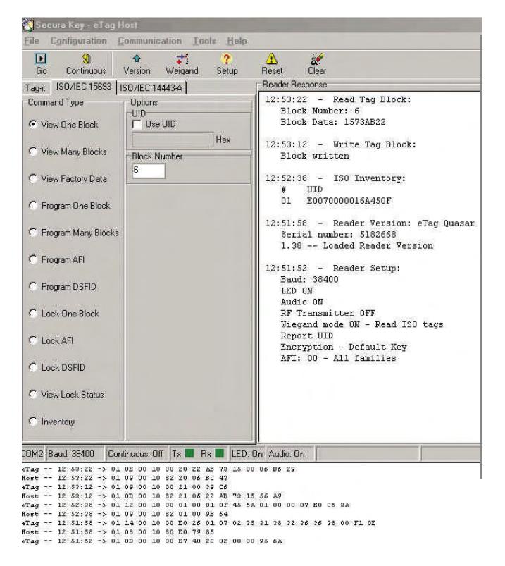
Task: Click UID E0070000016A450F in response
Action: [x=349, y=201]
